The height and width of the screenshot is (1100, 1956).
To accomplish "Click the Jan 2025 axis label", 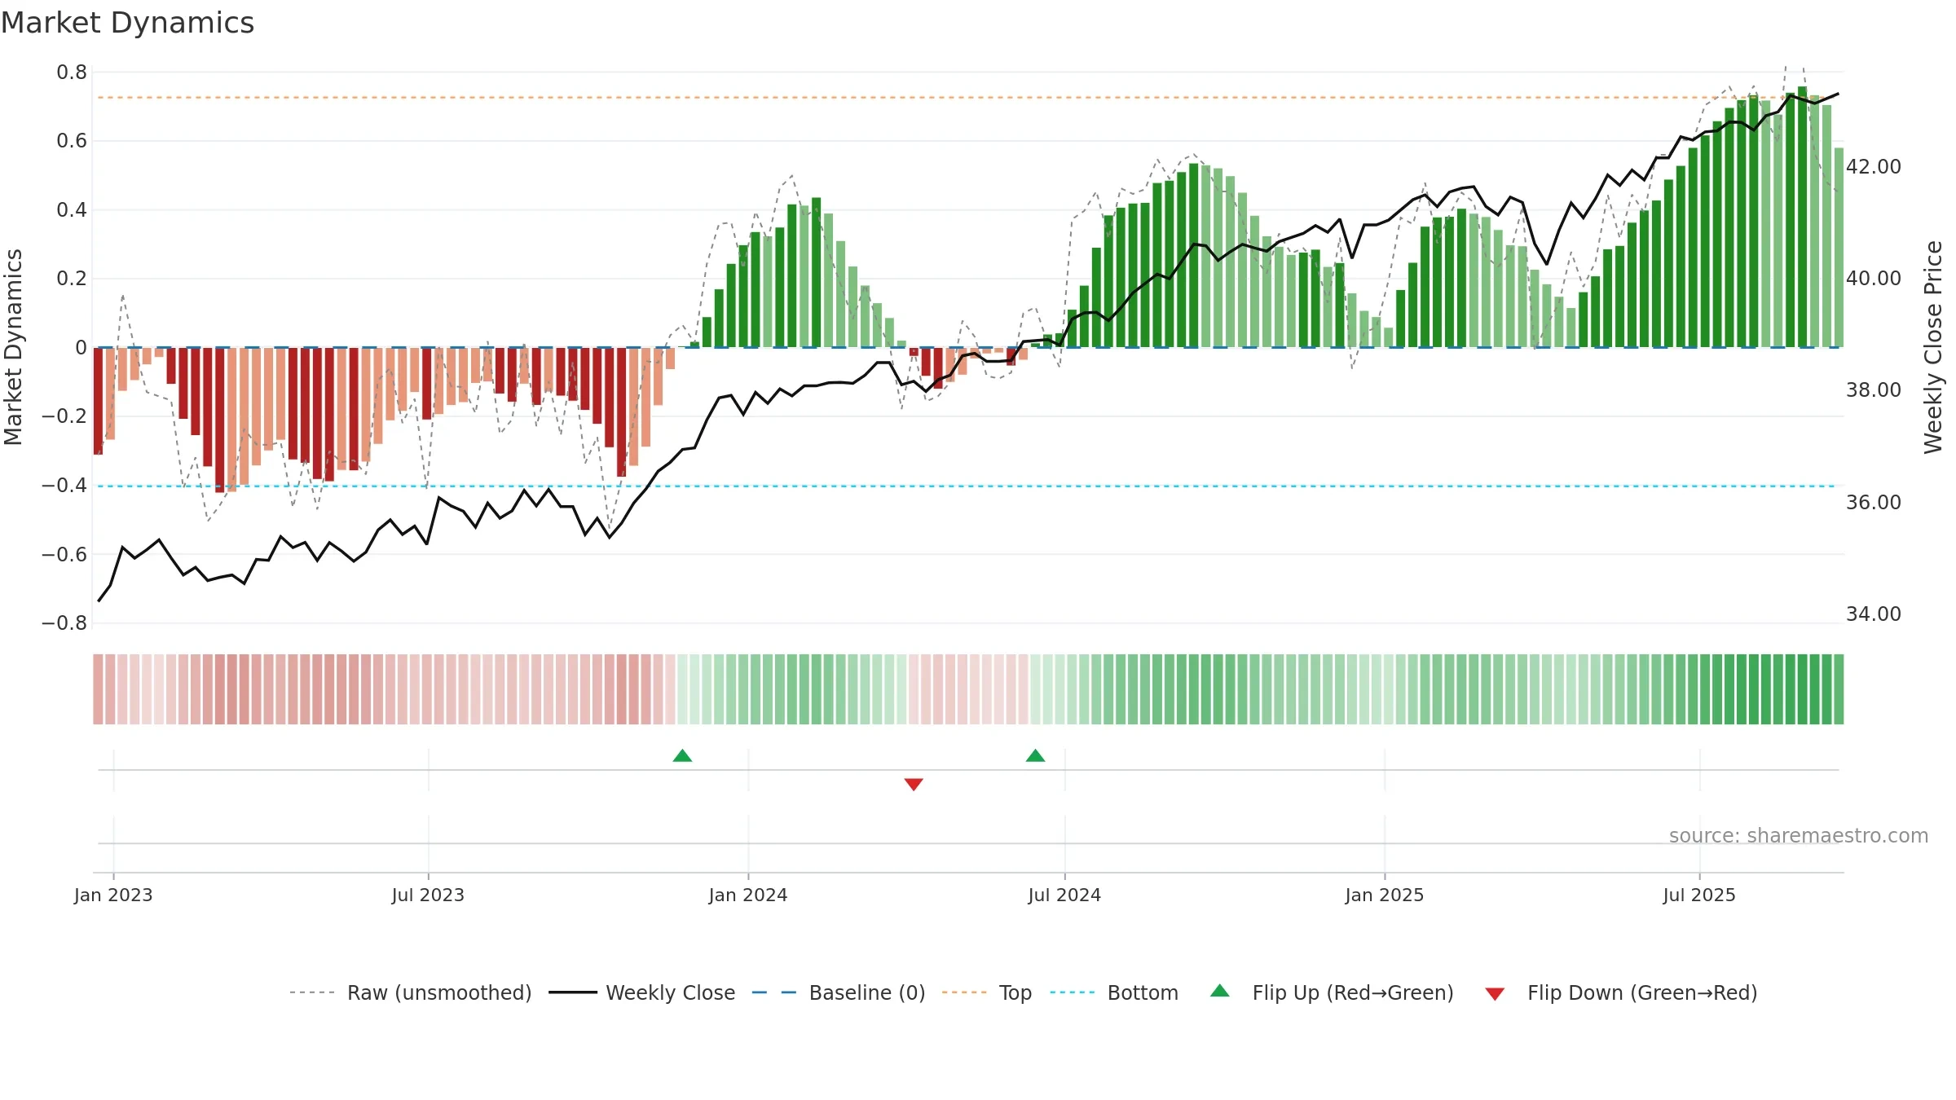I will [1385, 895].
